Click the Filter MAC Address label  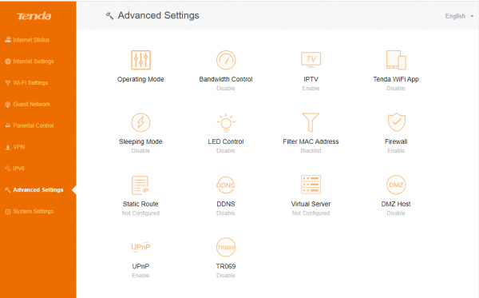pos(311,141)
